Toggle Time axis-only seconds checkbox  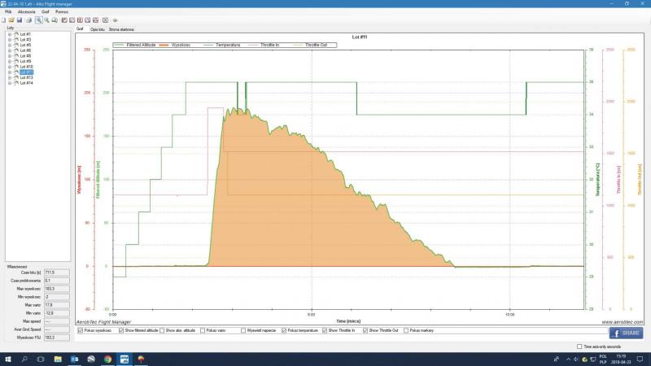click(x=579, y=346)
